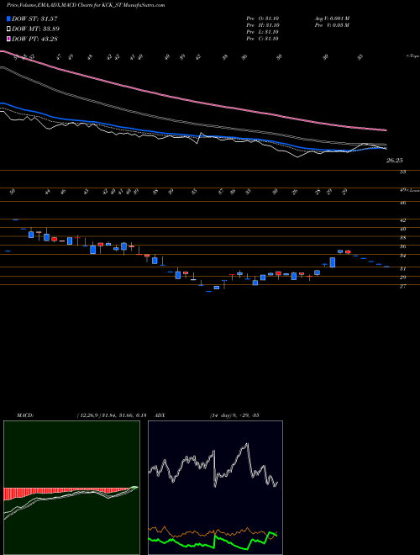Click the 'Pre H: 31.10' value
The width and height of the screenshot is (420, 555).
263,25
